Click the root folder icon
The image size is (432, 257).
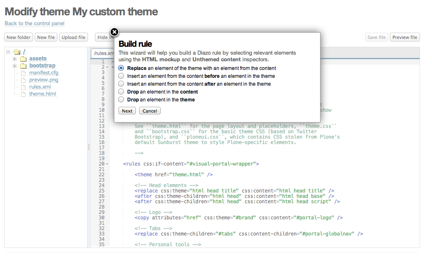17,52
